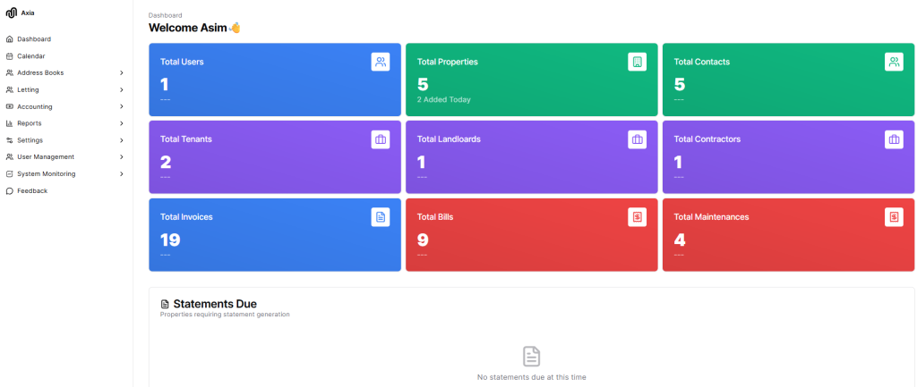Open the Settings sidebar menu
Viewport: 917px width, 387px height.
coord(30,140)
